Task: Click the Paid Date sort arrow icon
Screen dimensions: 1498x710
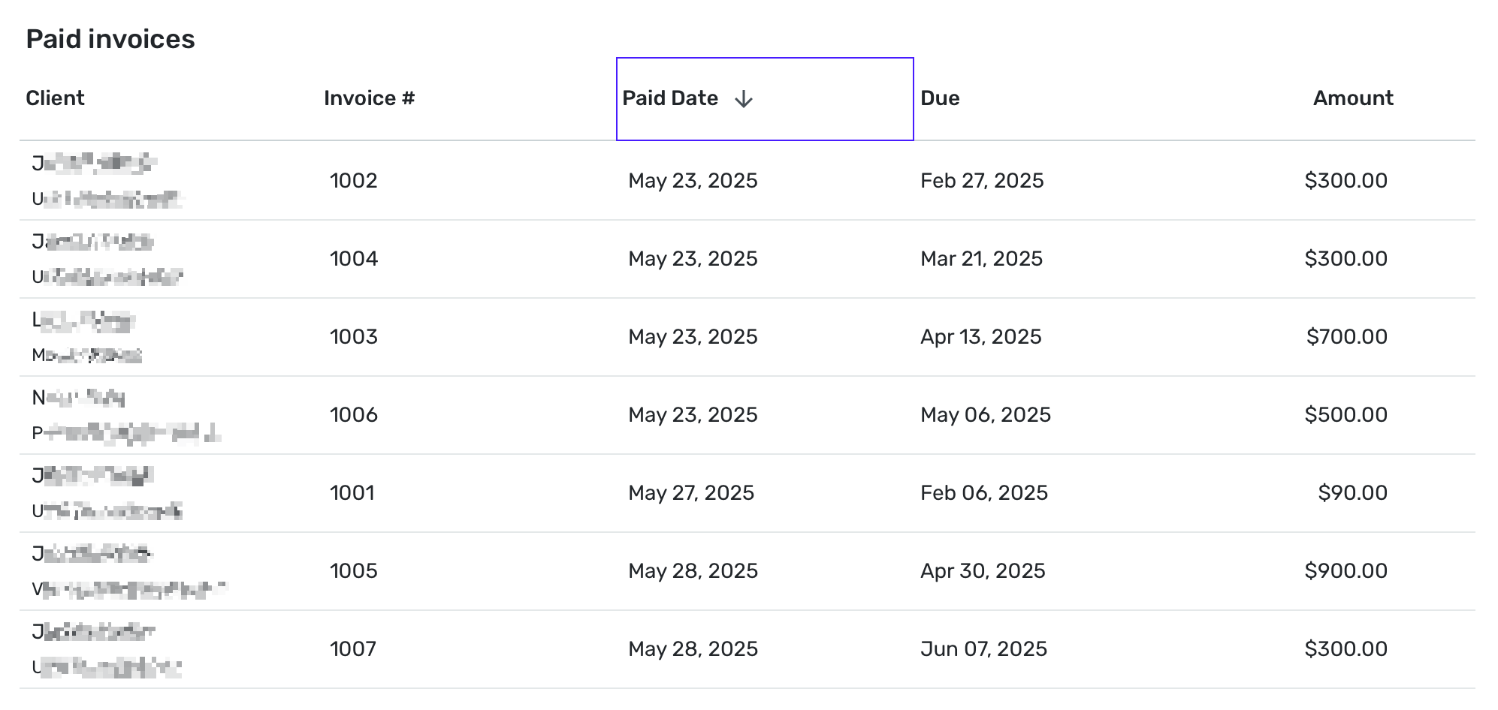Action: coord(743,99)
